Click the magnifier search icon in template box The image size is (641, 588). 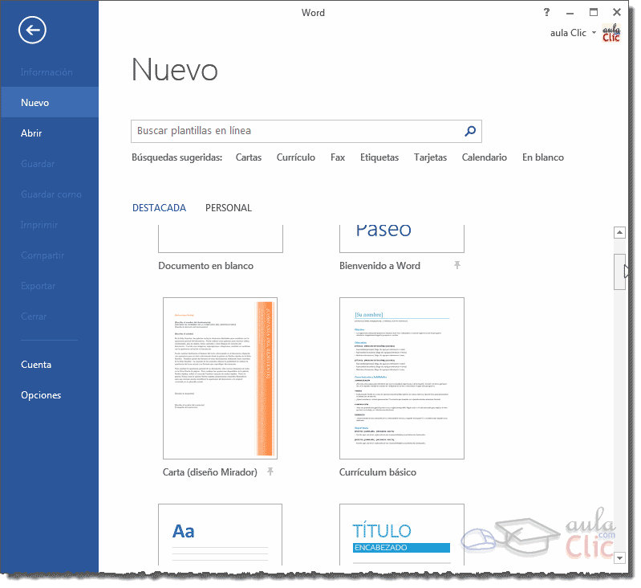[x=470, y=131]
